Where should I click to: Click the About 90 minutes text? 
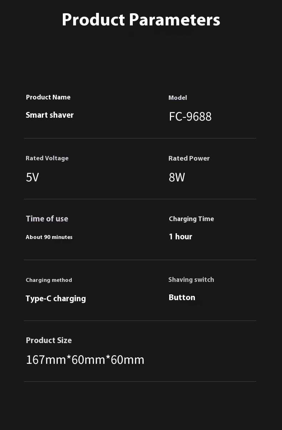click(49, 237)
